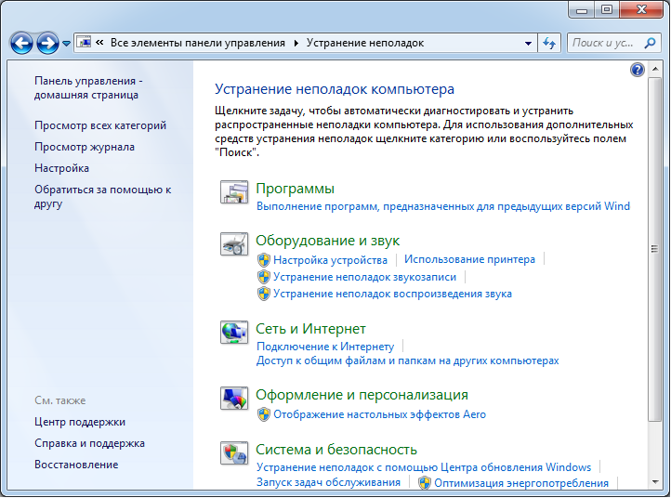Run the program compatibility troubleshooter link
Image resolution: width=671 pixels, height=498 pixels.
pos(443,206)
